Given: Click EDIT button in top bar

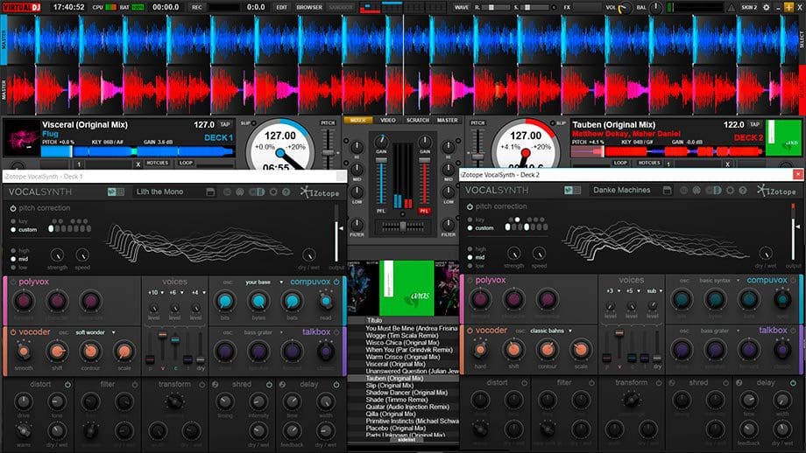Looking at the screenshot, I should point(282,7).
